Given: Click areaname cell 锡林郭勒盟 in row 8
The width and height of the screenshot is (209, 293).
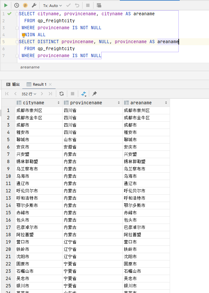Looking at the screenshot, I should tap(146, 161).
